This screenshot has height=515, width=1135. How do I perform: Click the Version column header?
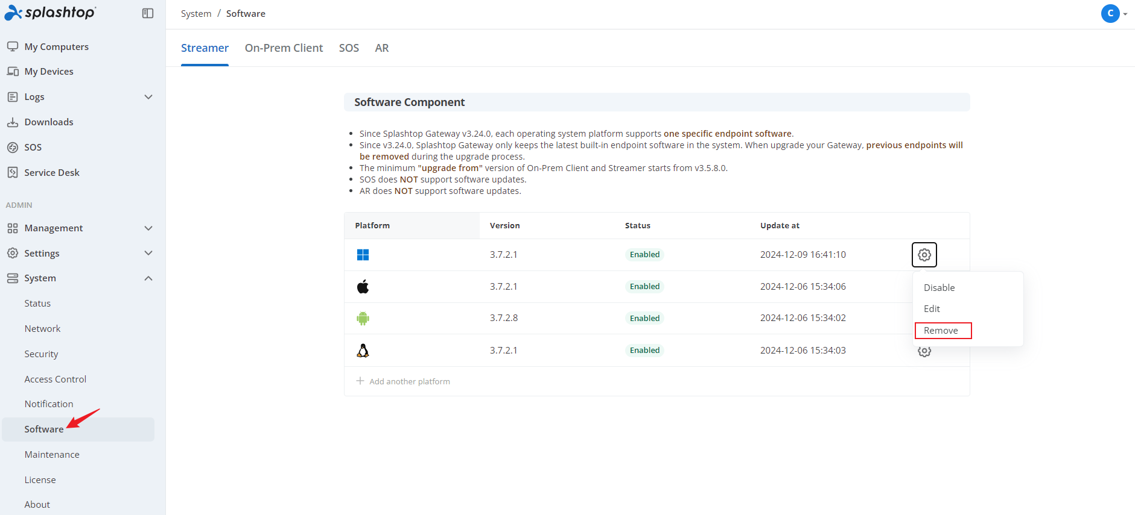(x=504, y=226)
